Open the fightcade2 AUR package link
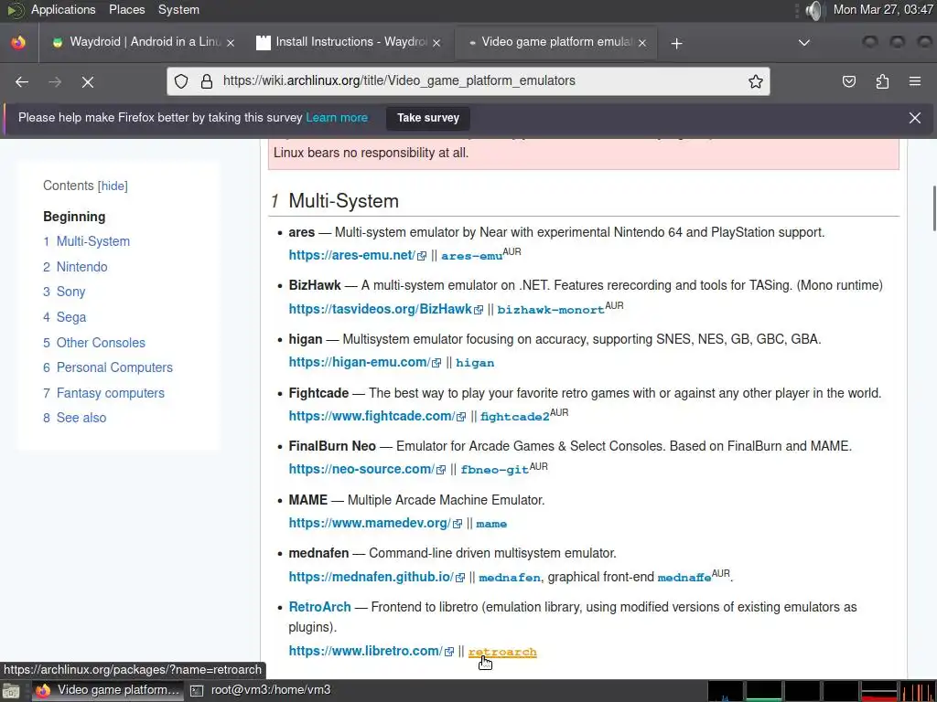 [x=514, y=417]
